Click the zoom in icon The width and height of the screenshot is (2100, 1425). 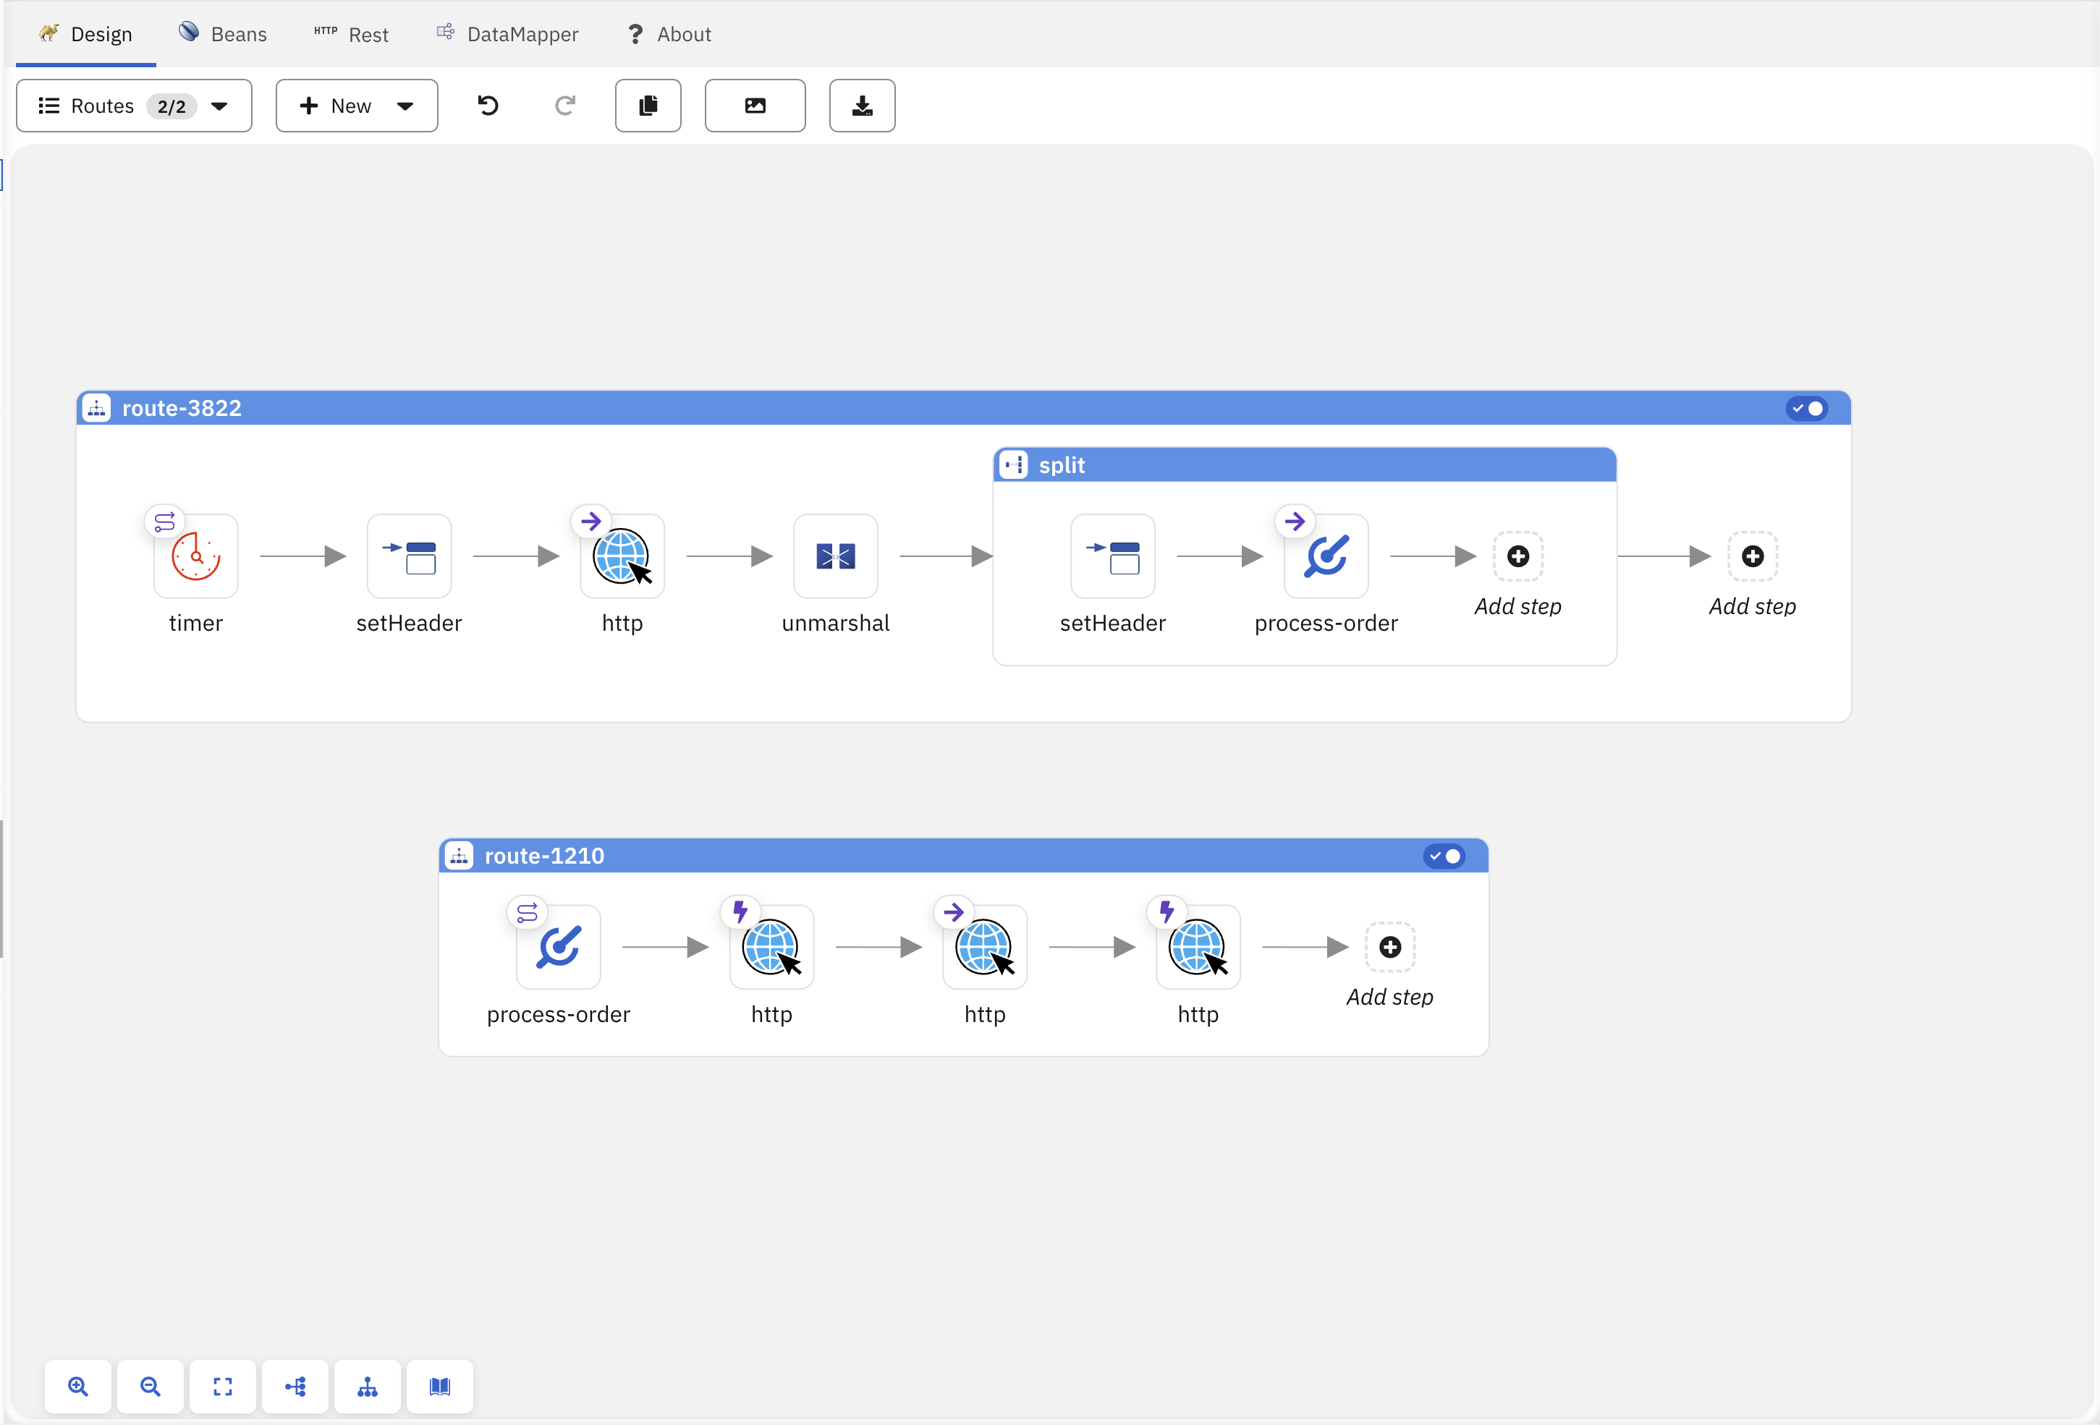(x=79, y=1387)
